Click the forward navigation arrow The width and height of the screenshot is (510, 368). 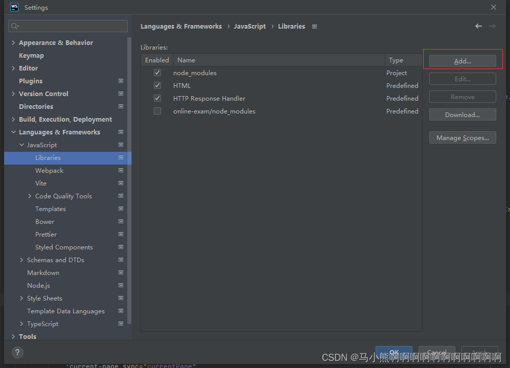[x=492, y=26]
